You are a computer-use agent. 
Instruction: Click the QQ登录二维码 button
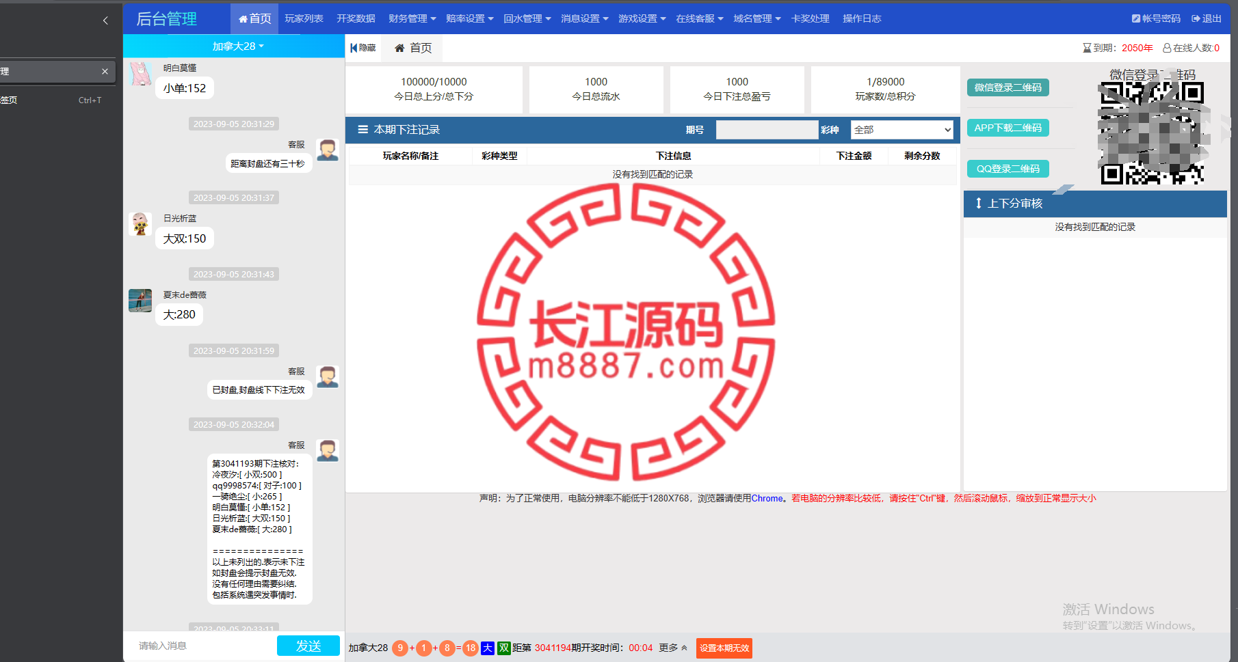[x=1008, y=169]
